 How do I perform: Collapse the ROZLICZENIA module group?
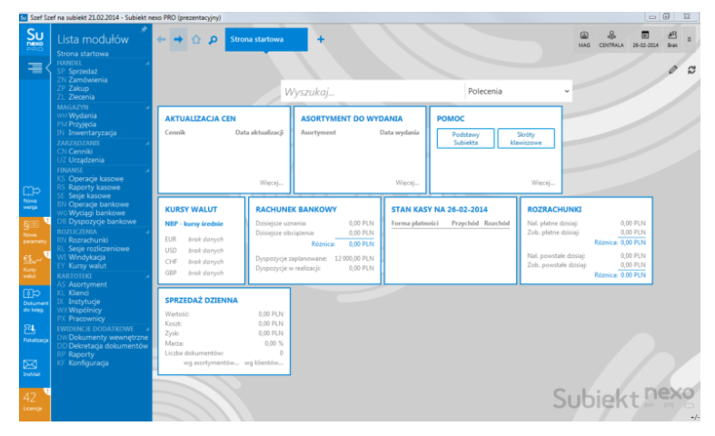[147, 232]
